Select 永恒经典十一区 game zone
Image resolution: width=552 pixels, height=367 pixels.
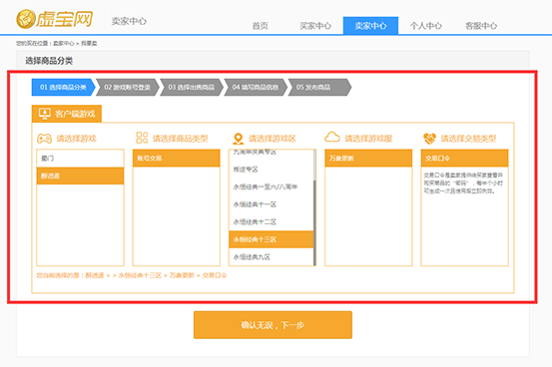pyautogui.click(x=272, y=204)
